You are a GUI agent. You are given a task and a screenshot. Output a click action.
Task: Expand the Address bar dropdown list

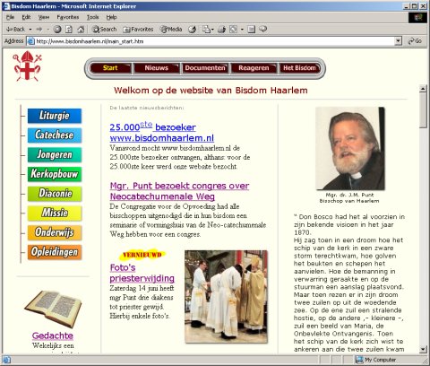[x=398, y=41]
